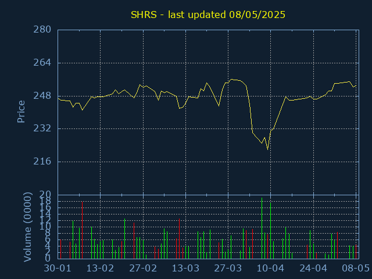Viewport: 372px width, 279px height.
Task: Click the 13-03 date label
Action: pyautogui.click(x=185, y=269)
